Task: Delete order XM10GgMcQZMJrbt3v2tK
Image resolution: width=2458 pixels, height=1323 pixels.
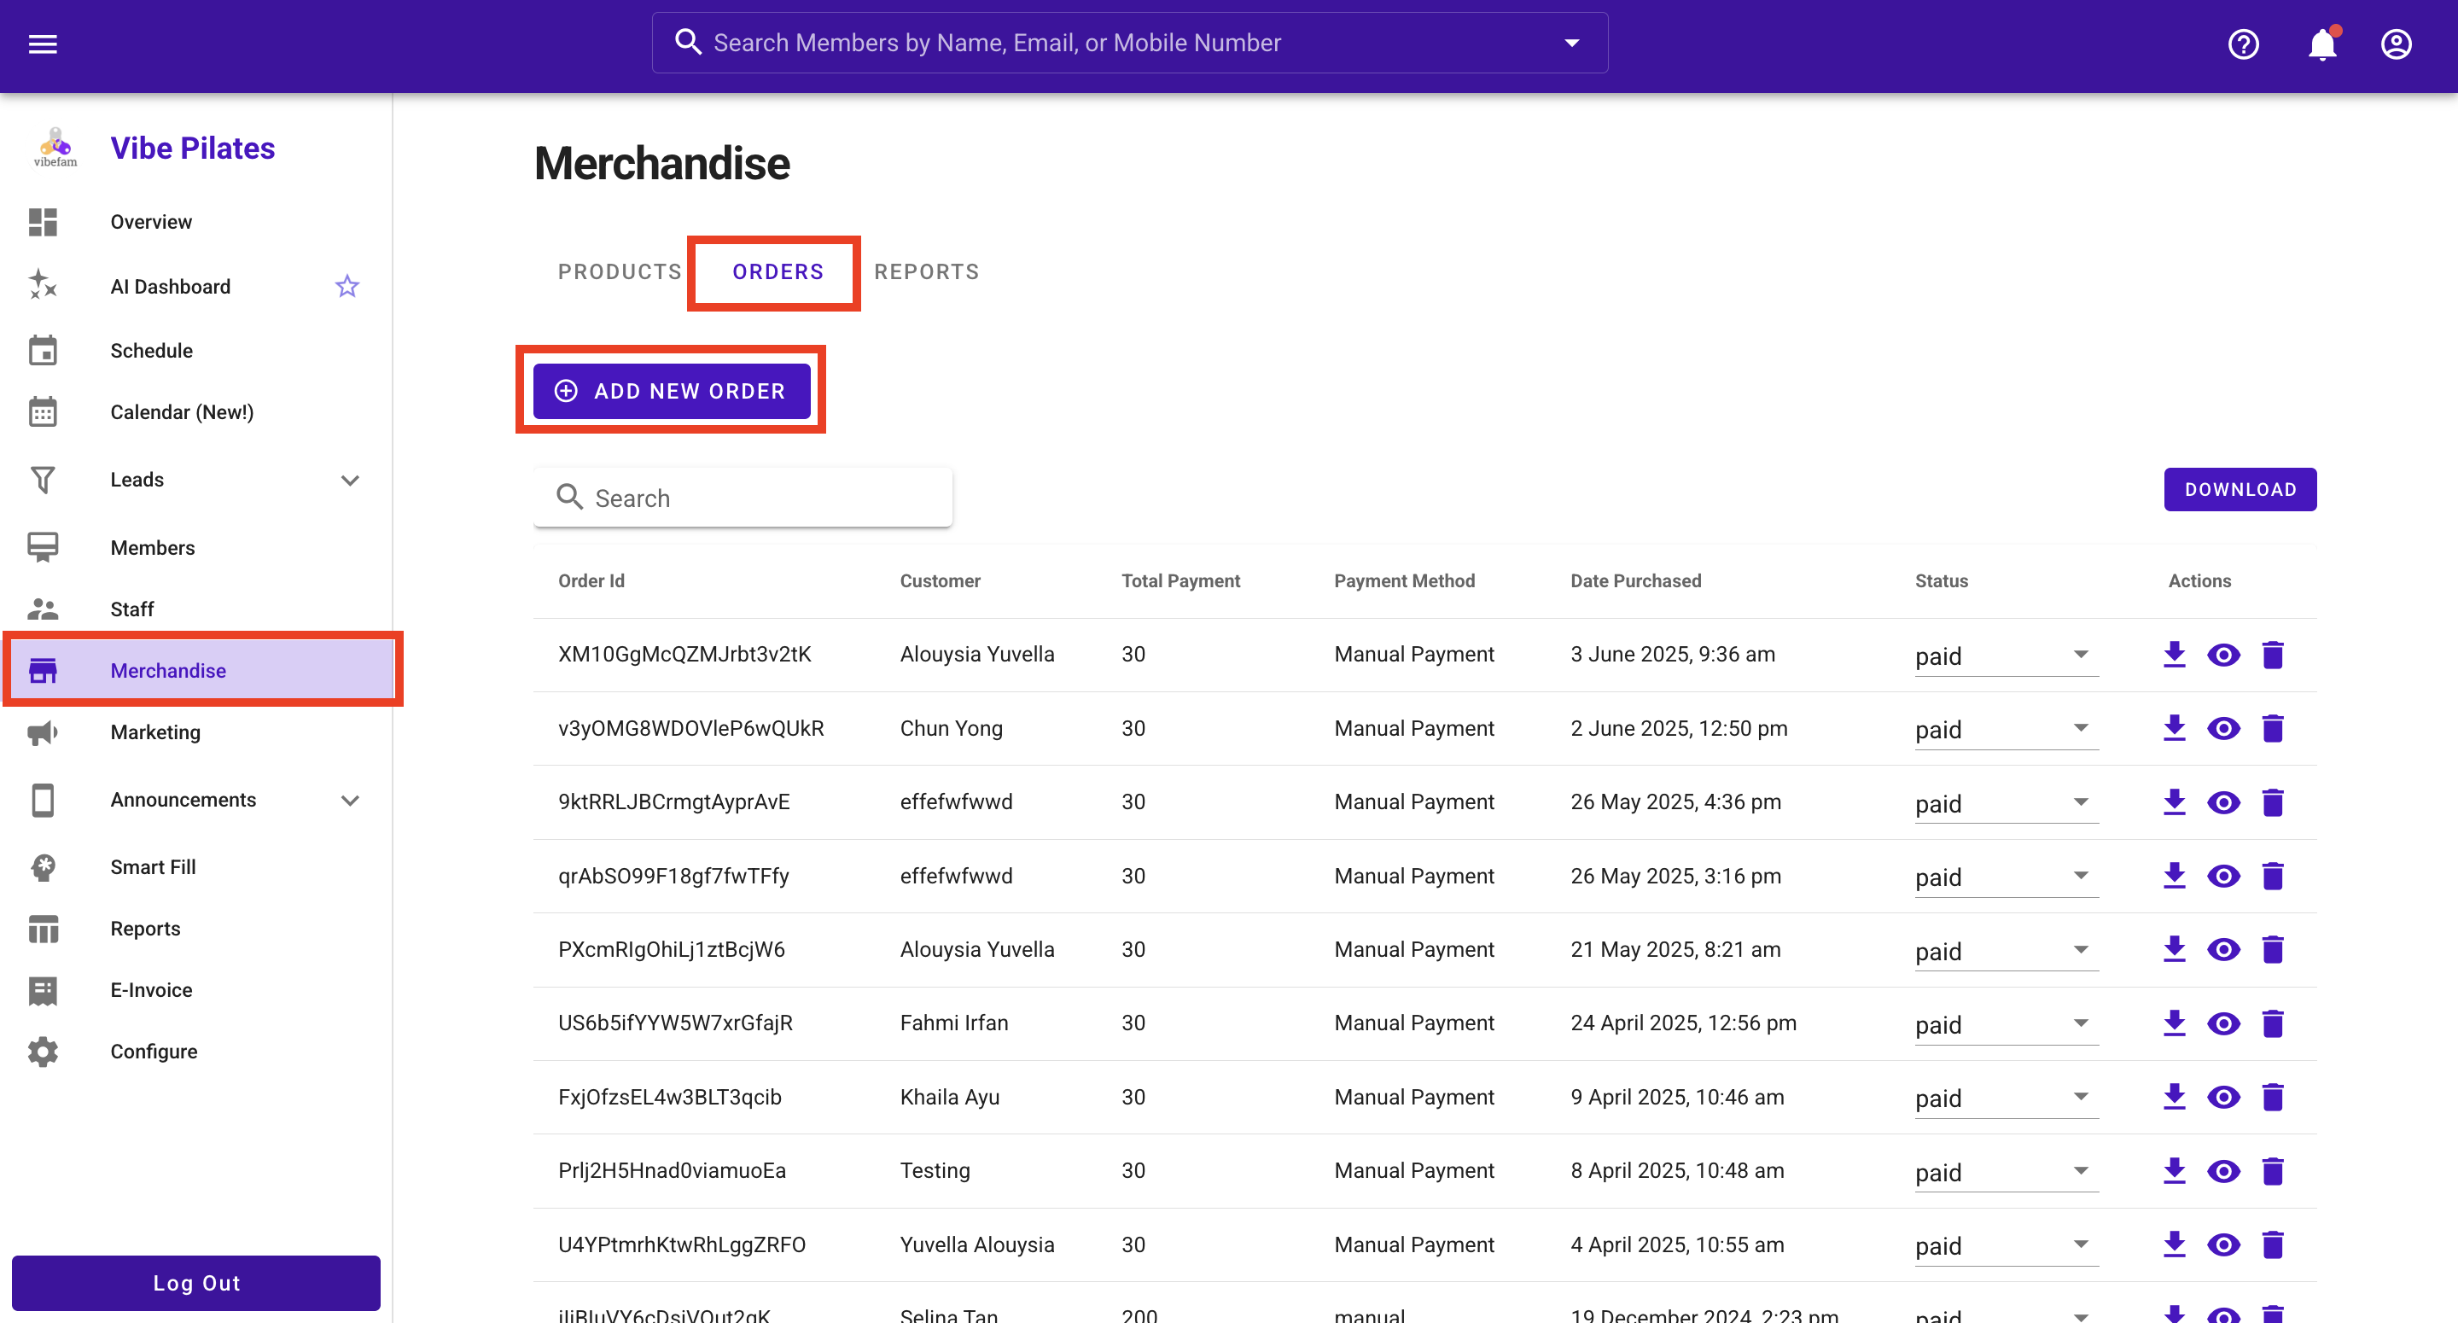Action: [x=2273, y=655]
